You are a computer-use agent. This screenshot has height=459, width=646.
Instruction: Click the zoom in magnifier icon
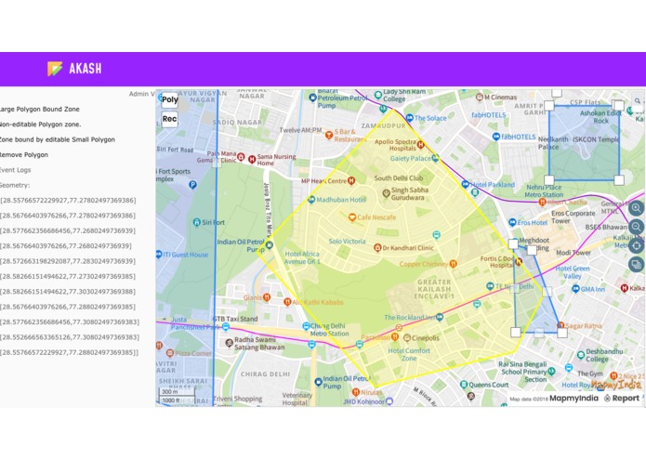click(636, 207)
